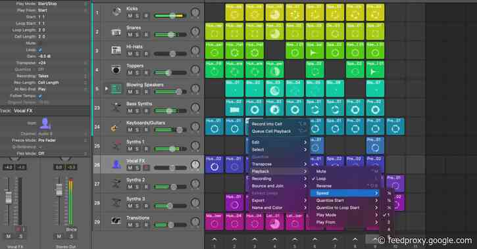Trigger scene 1 arrow at bottom
Viewport: 477px width, 249px height.
214,240
